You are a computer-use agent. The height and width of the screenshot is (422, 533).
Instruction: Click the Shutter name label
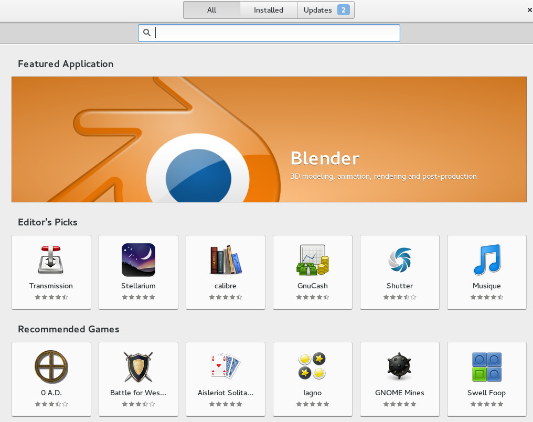pos(400,286)
